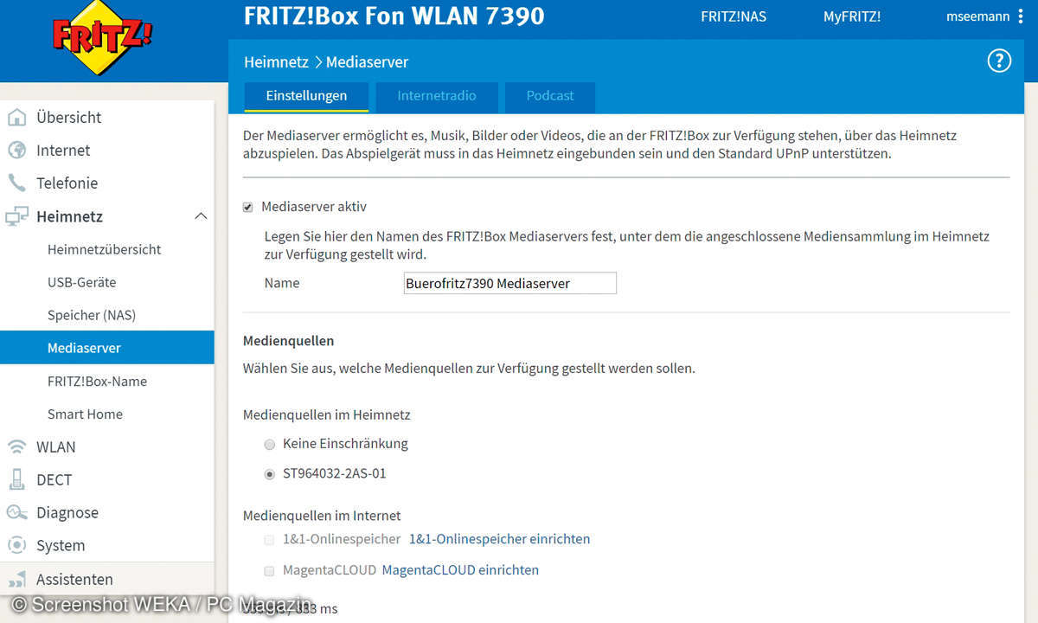
Task: Click the Medienquellen im Internet label
Action: tap(322, 516)
